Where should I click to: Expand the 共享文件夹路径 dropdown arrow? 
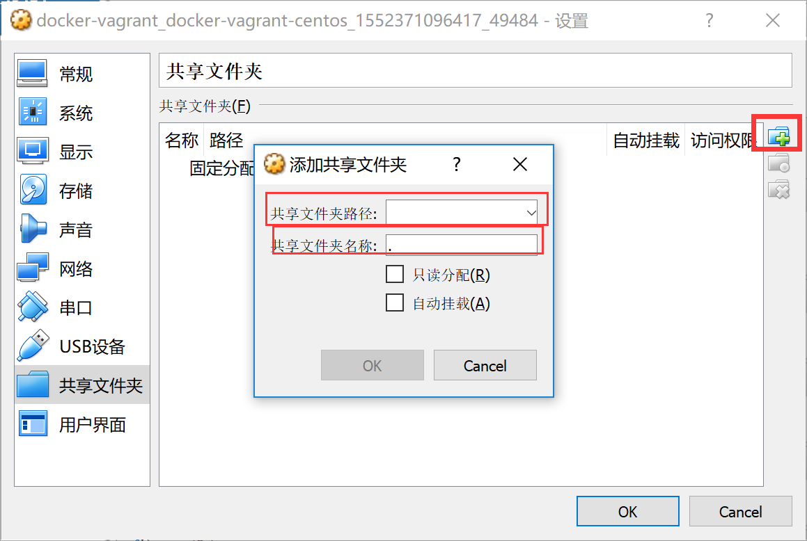(531, 213)
